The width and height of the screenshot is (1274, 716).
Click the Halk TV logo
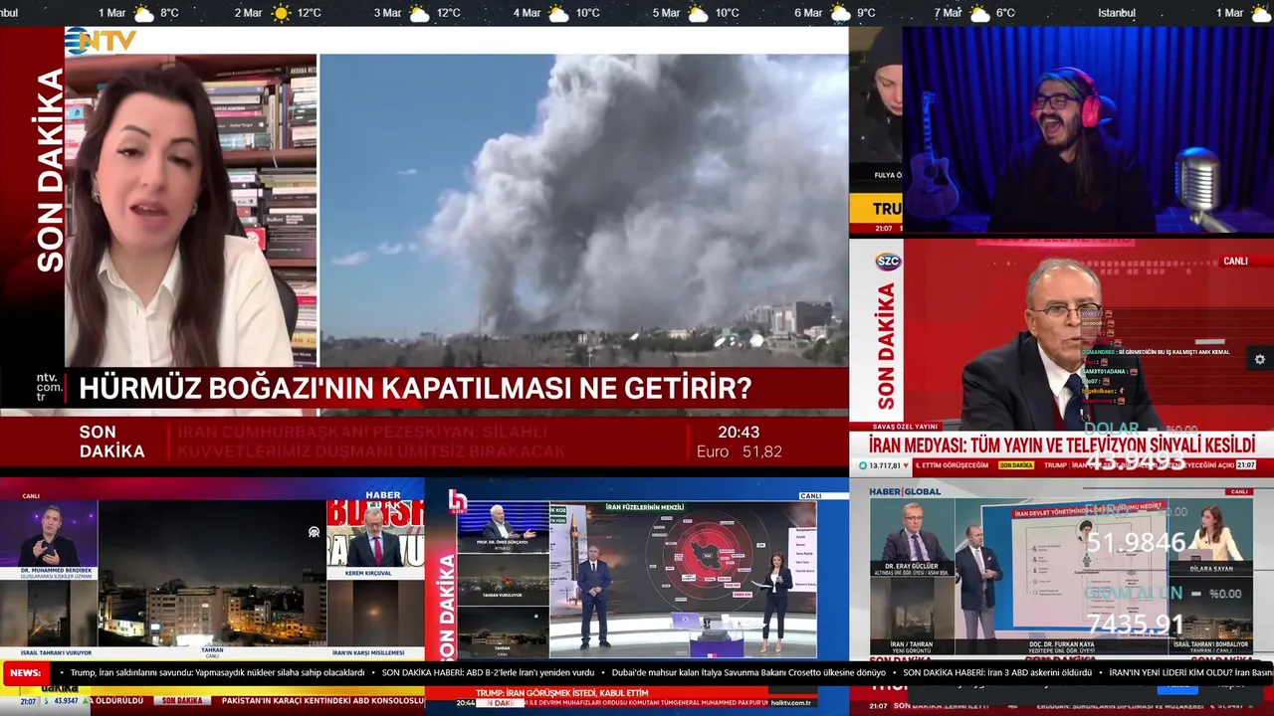(458, 502)
